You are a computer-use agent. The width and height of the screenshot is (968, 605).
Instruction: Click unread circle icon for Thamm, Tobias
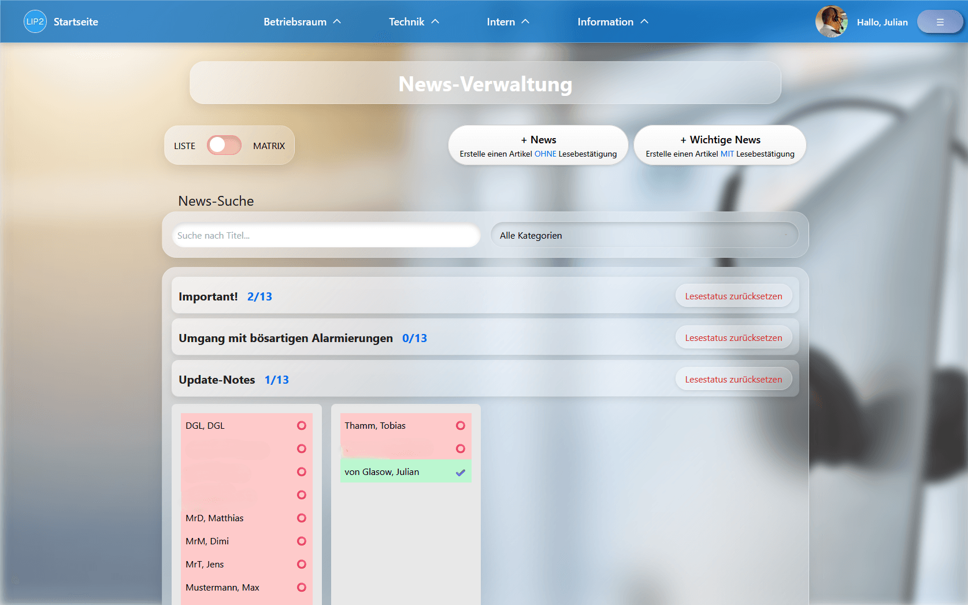click(460, 426)
